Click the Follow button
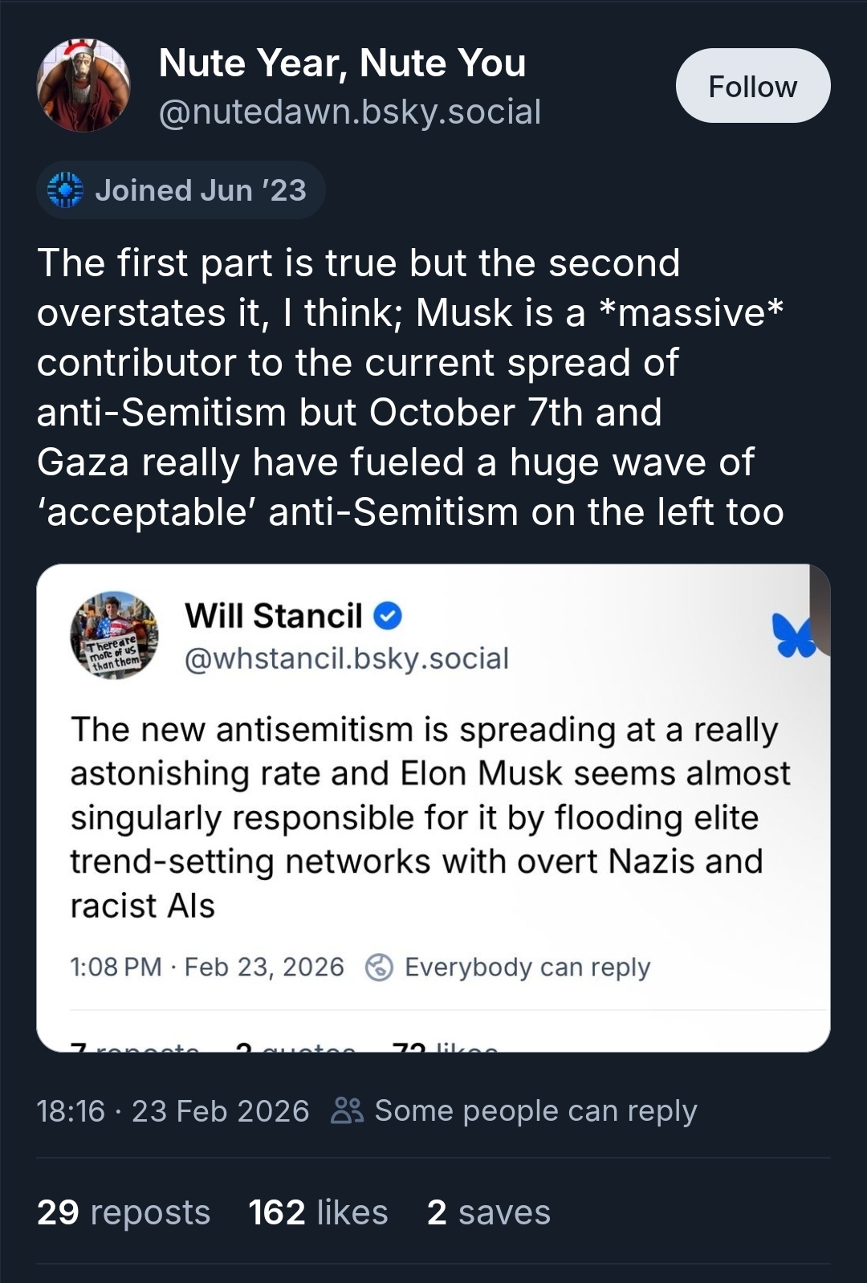Viewport: 867px width, 1283px height. (x=752, y=86)
